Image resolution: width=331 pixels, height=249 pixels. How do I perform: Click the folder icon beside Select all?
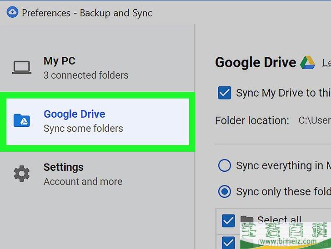coord(247,219)
